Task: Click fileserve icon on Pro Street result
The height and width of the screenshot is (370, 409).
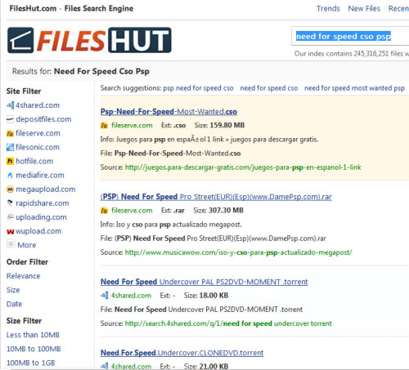Action: 104,211
